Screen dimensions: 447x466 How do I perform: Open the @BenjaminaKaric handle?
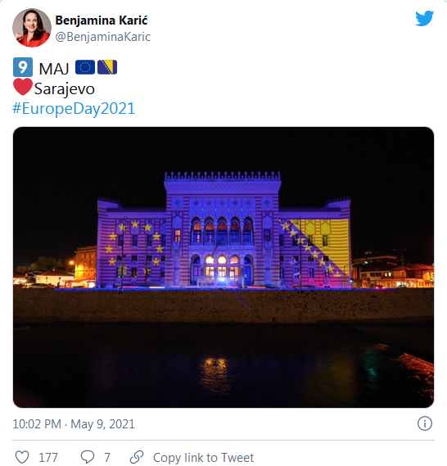(103, 37)
